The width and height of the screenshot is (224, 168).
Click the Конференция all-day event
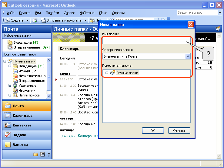coord(88,136)
